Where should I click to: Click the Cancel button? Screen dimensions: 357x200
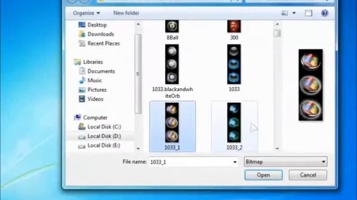(x=308, y=175)
